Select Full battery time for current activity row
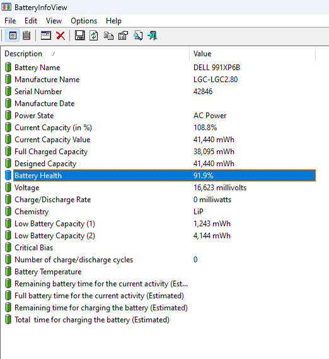This screenshot has width=329, height=359. tap(160, 296)
